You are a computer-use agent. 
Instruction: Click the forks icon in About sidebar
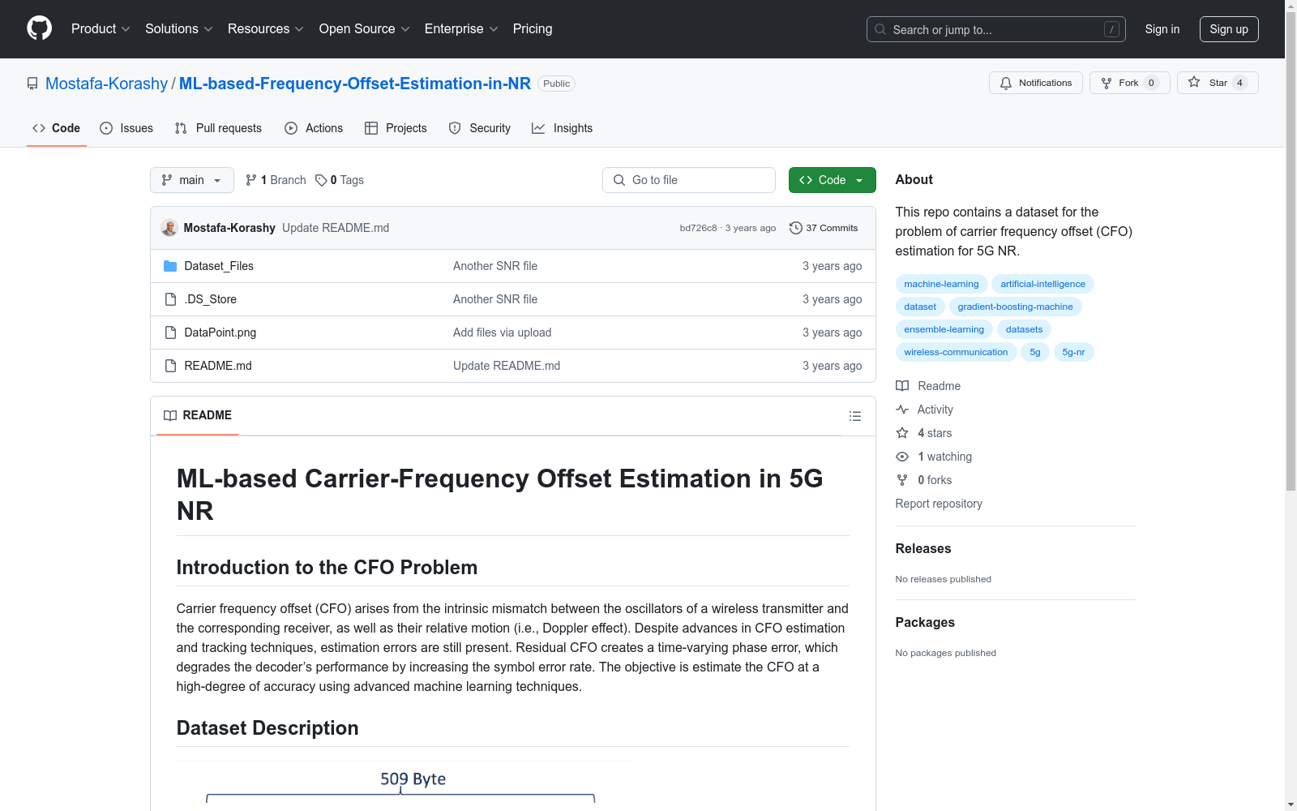click(902, 480)
